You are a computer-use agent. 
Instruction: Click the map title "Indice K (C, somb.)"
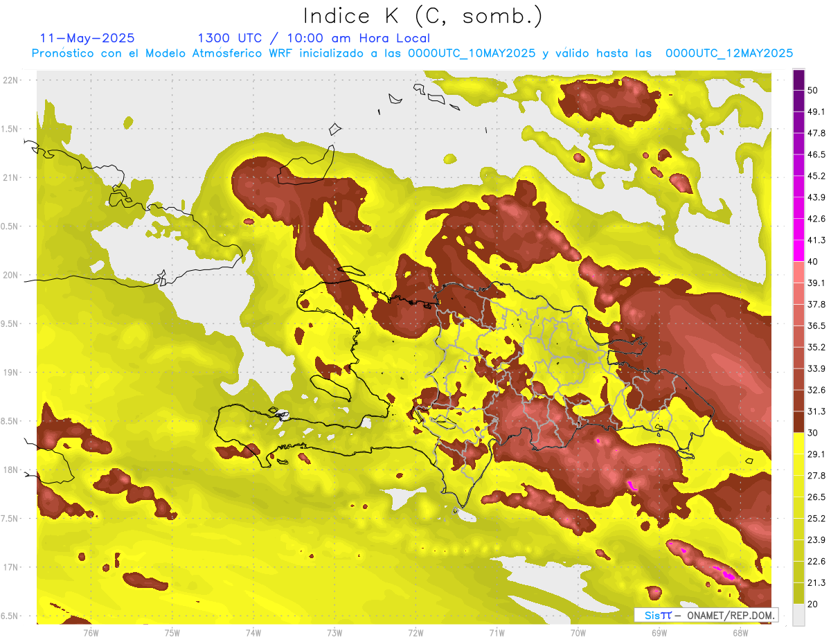422,16
